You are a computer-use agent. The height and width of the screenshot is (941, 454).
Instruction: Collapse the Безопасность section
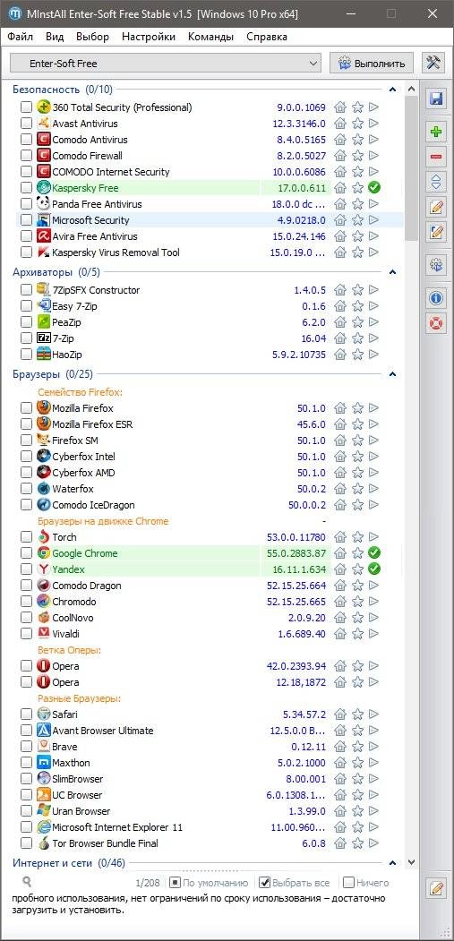click(x=393, y=90)
